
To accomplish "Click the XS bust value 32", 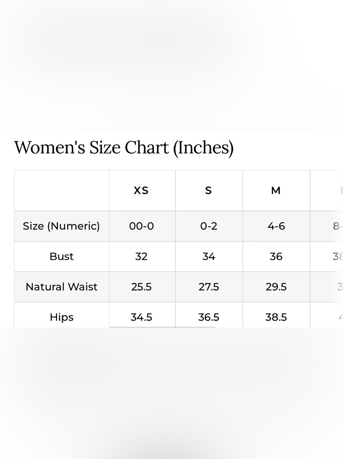I will point(141,257).
